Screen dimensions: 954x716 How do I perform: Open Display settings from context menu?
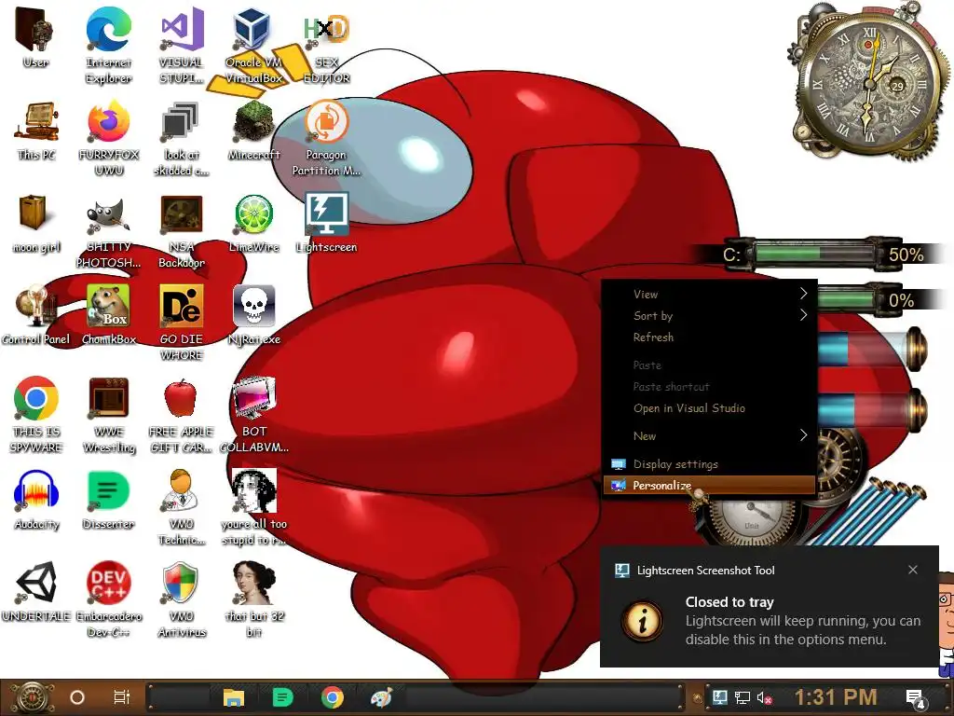tap(709, 464)
